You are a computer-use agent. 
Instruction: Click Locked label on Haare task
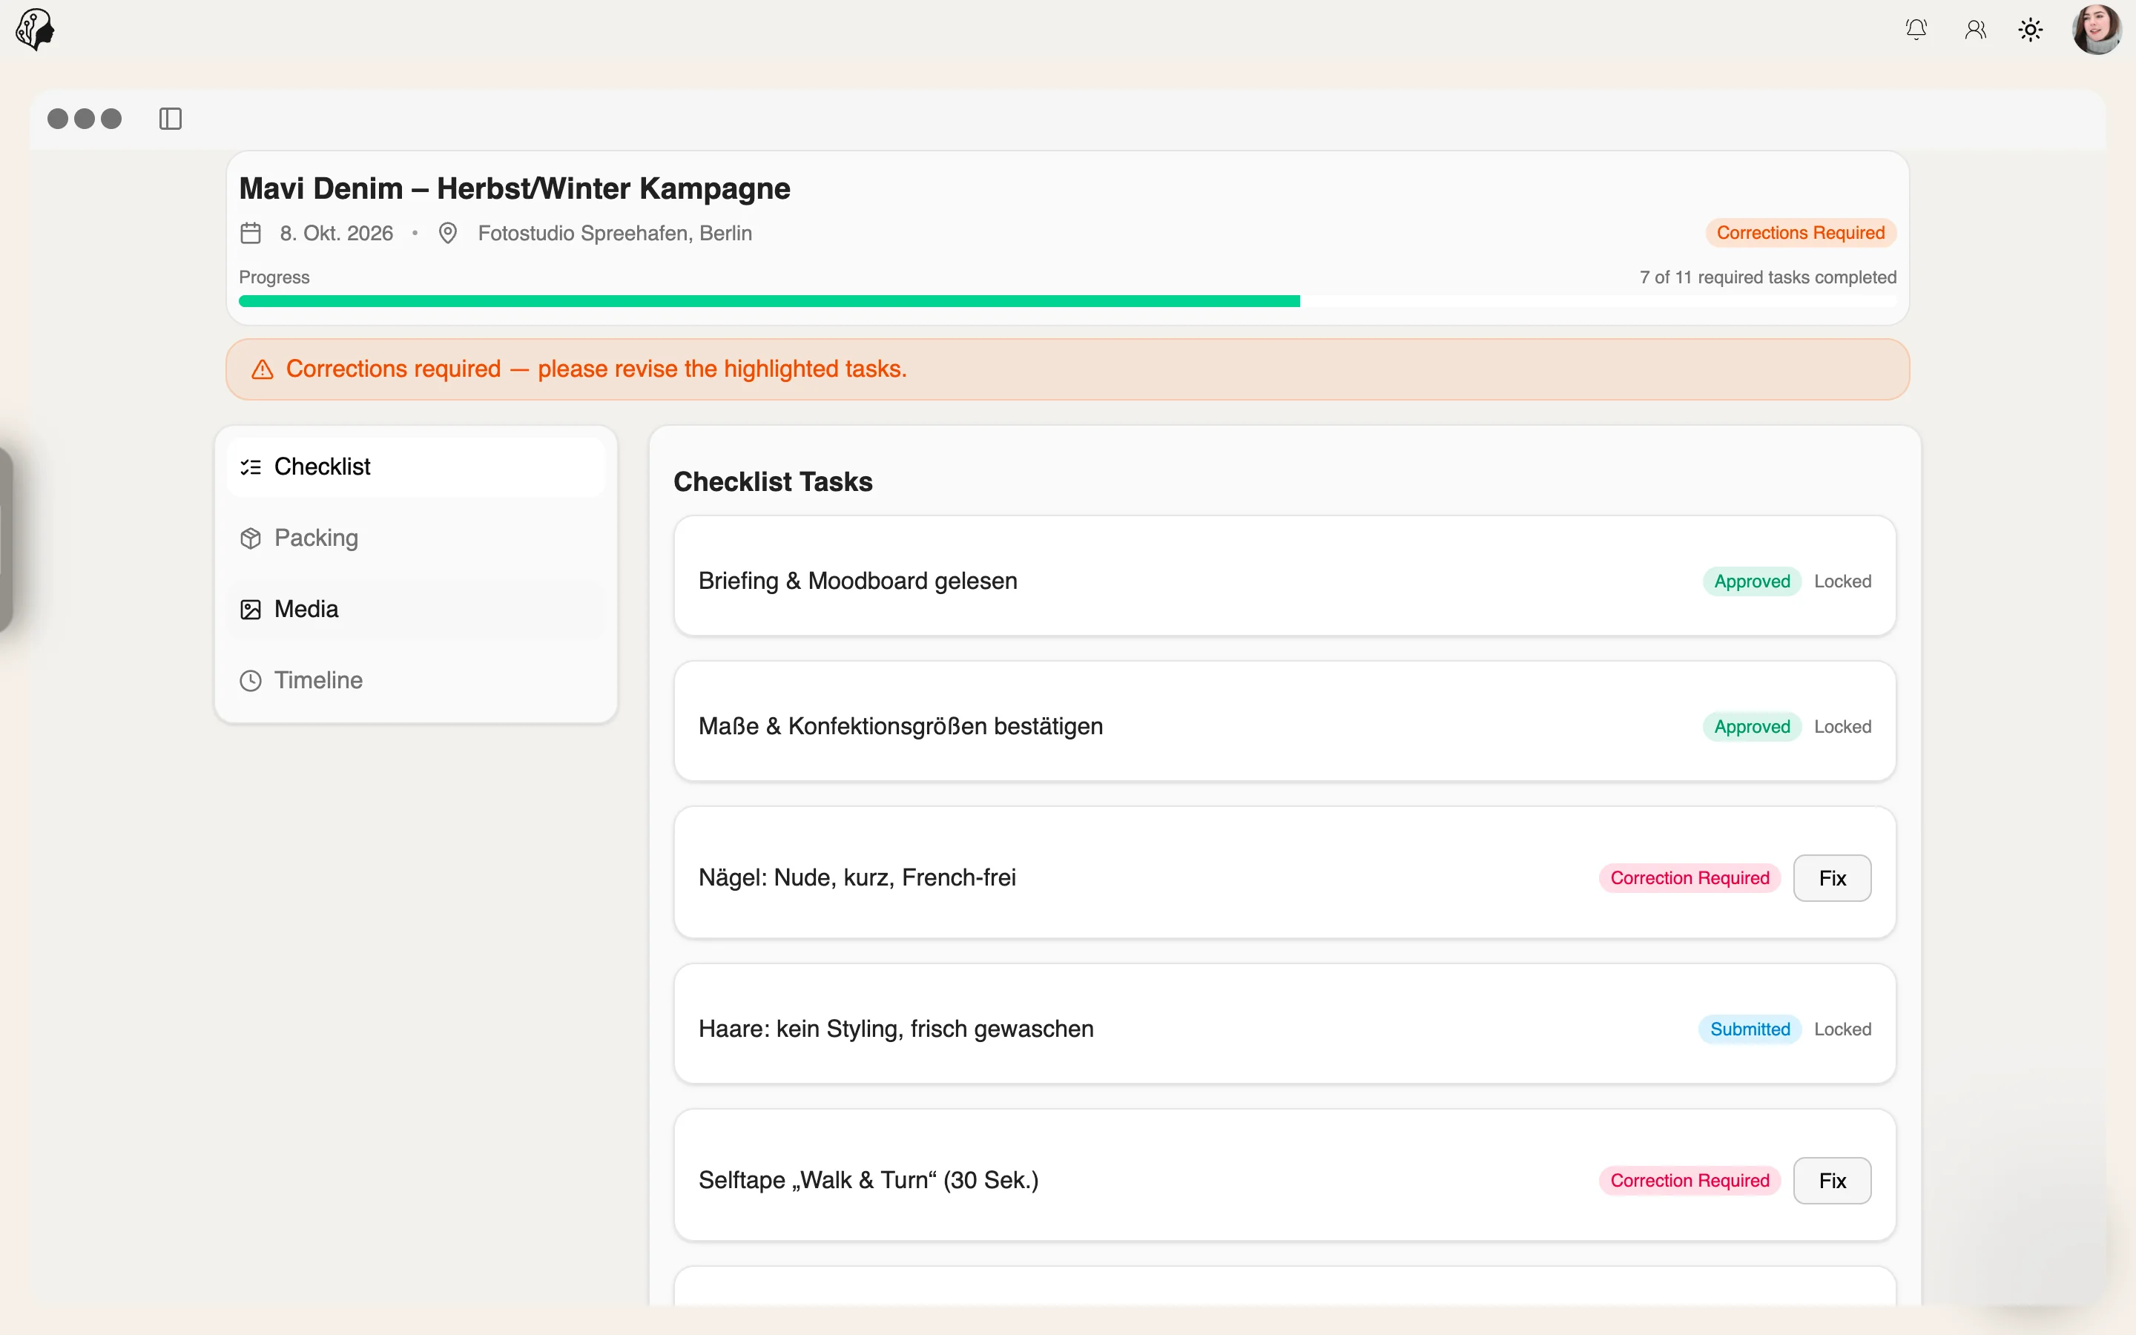point(1842,1029)
